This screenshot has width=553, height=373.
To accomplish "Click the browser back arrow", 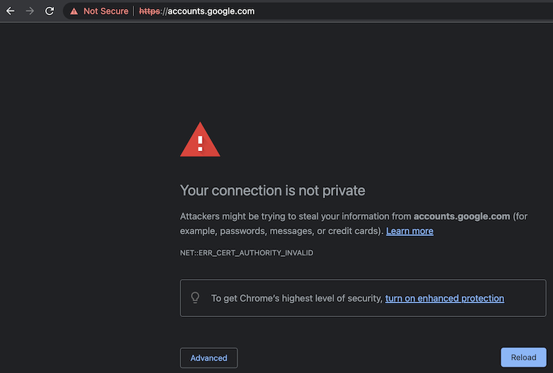I will point(10,11).
